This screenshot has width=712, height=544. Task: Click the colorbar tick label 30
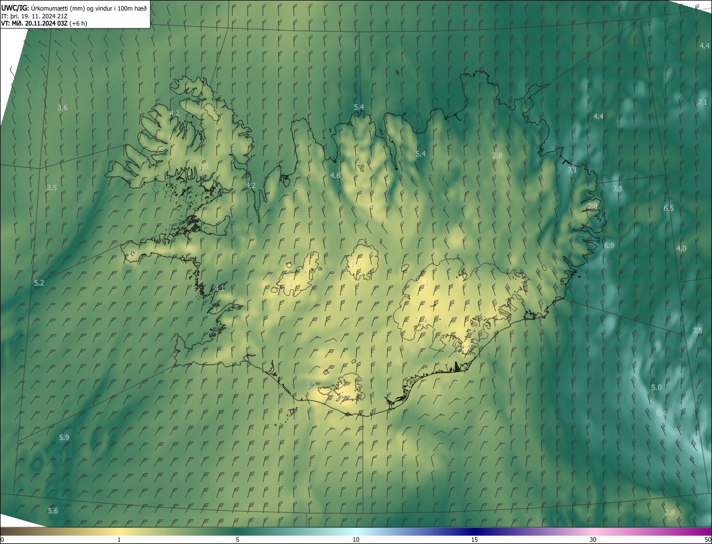(593, 540)
